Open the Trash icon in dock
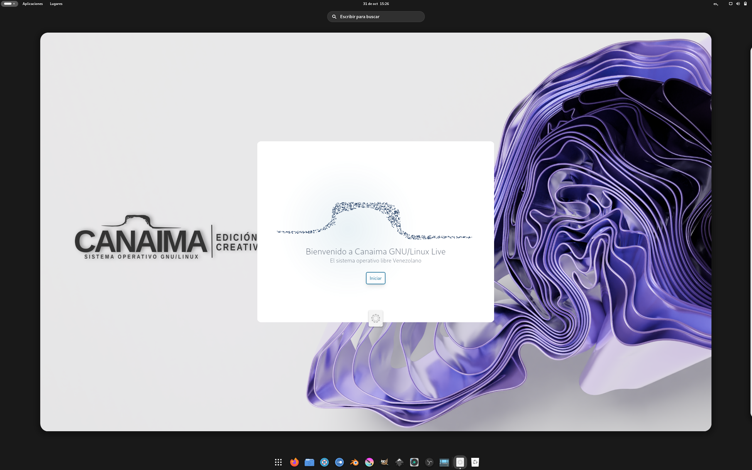Viewport: 752px width, 470px height. click(x=475, y=462)
